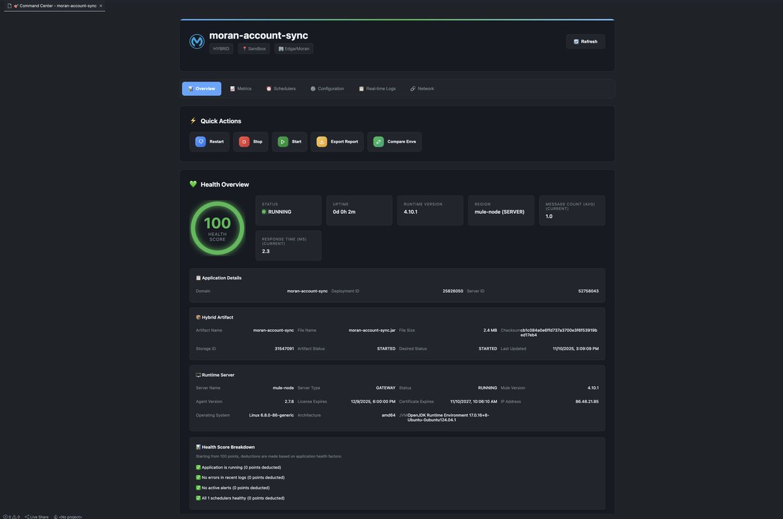The image size is (783, 519).
Task: Open the Overview tab
Action: (202, 89)
